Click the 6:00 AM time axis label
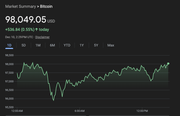Screen dimensions: 180x116 tap(80, 111)
